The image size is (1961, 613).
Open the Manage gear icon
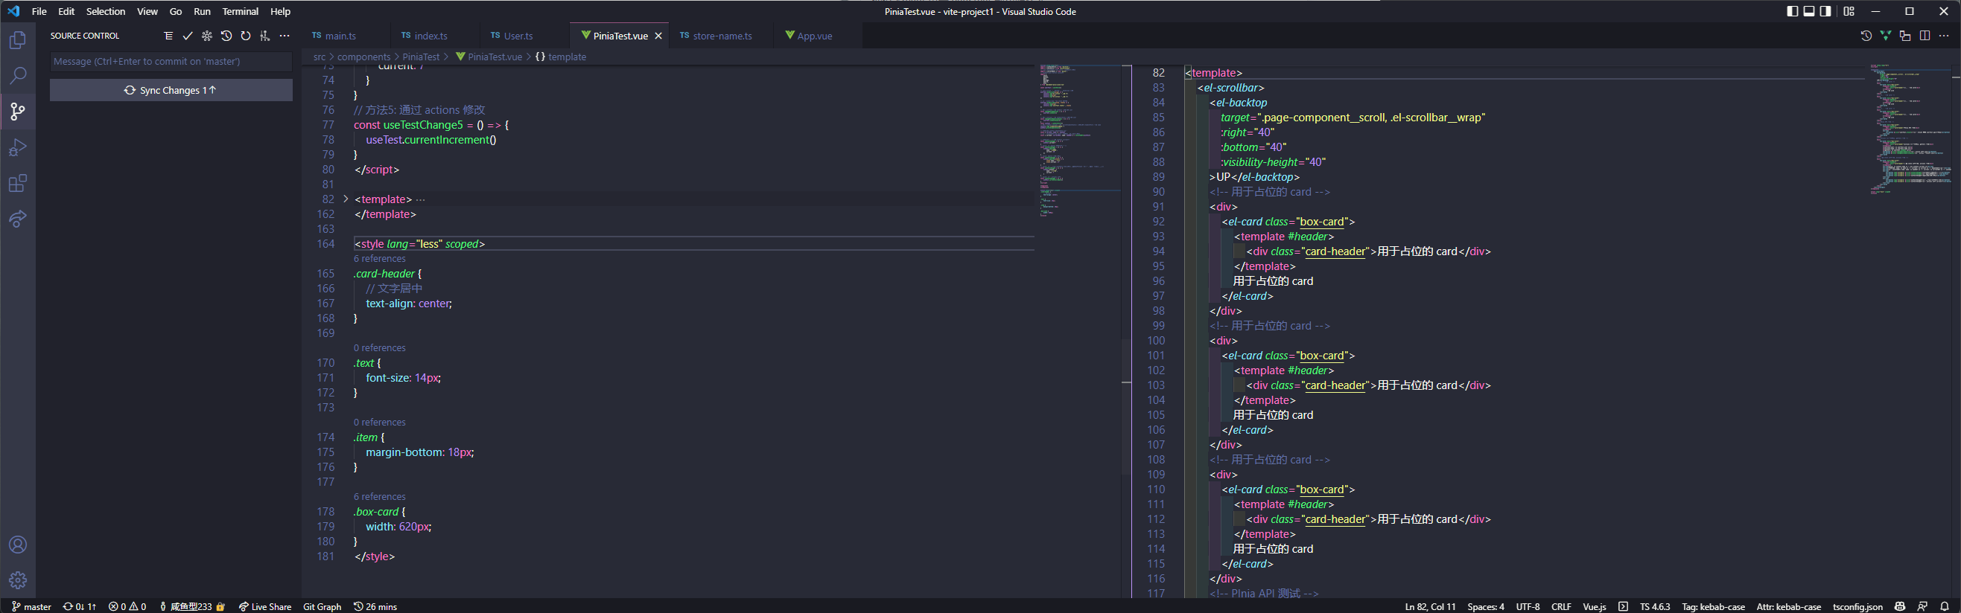pyautogui.click(x=18, y=580)
